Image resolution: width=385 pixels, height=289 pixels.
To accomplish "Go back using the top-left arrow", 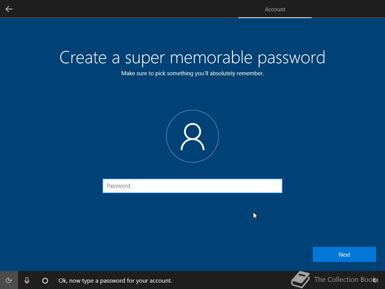I will (x=9, y=9).
